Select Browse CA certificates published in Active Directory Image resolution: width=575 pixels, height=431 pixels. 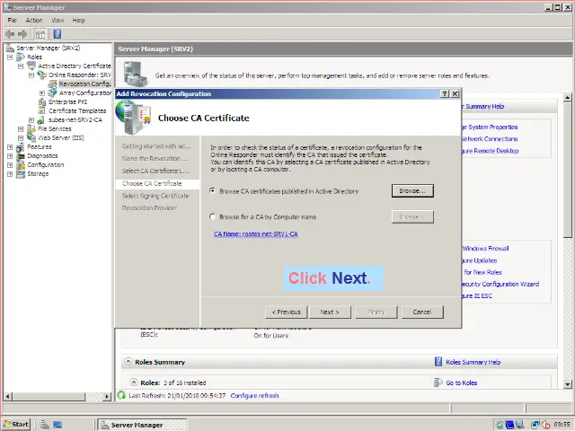pyautogui.click(x=213, y=190)
